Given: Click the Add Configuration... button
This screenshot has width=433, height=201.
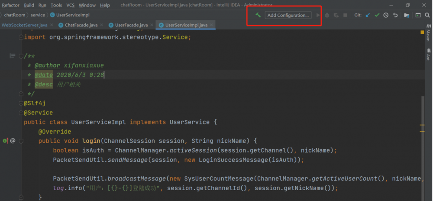Looking at the screenshot, I should click(x=288, y=15).
